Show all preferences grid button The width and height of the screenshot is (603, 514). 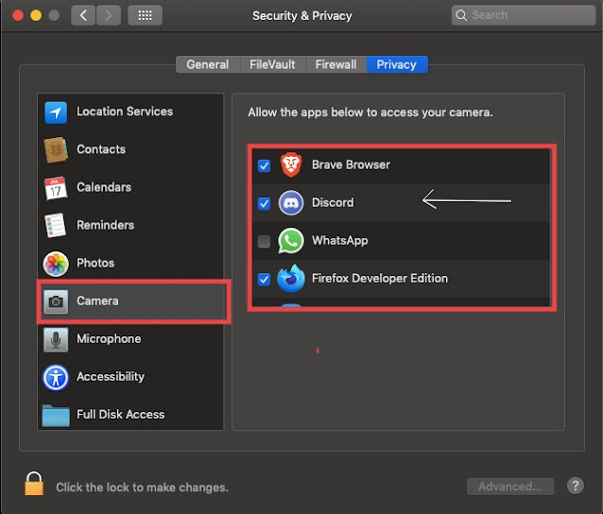point(145,15)
